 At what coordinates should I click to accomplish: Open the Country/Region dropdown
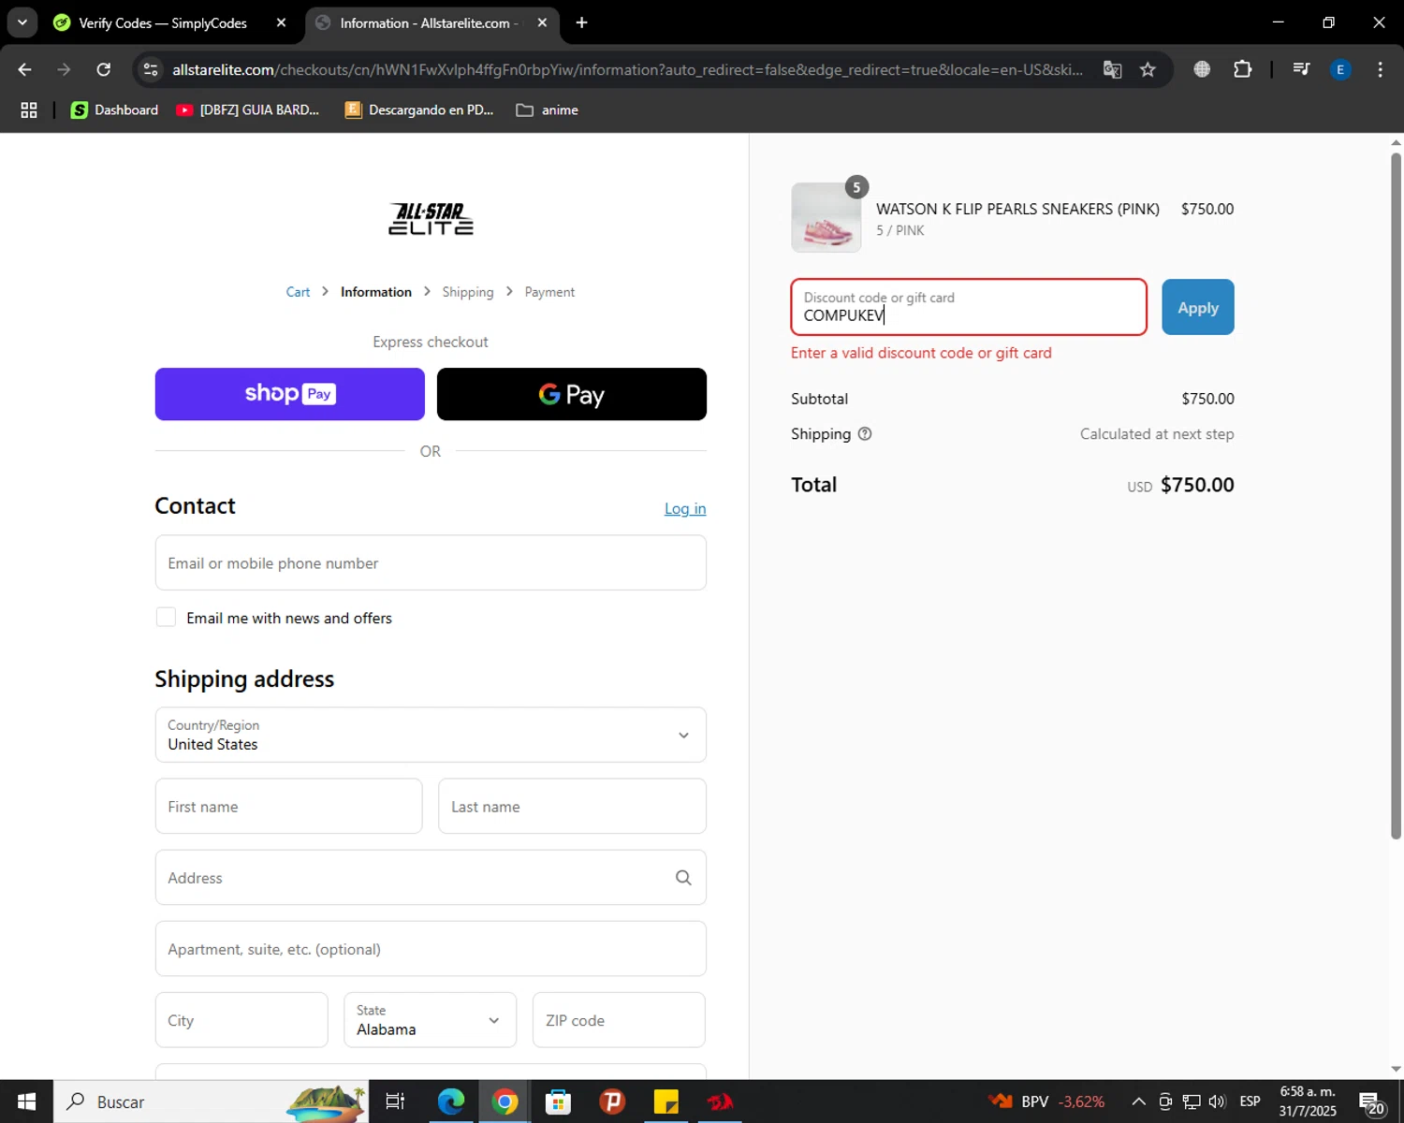pyautogui.click(x=431, y=735)
